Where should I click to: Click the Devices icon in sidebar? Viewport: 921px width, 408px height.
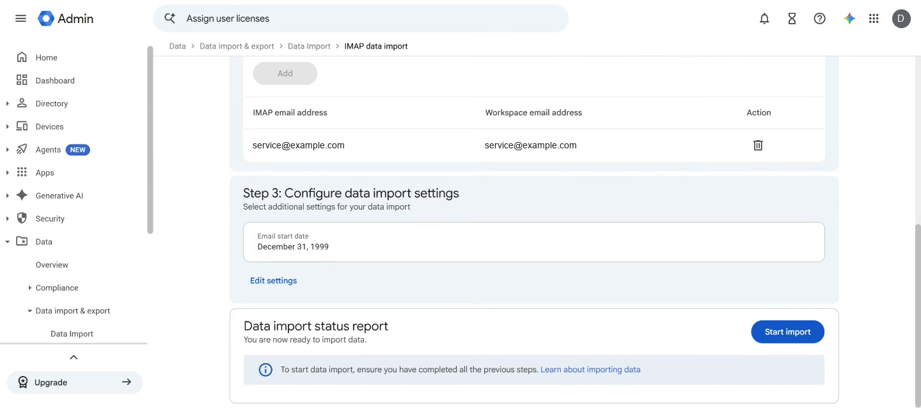pos(22,126)
